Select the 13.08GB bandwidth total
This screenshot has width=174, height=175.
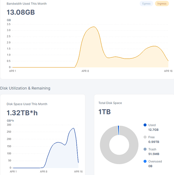21,12
